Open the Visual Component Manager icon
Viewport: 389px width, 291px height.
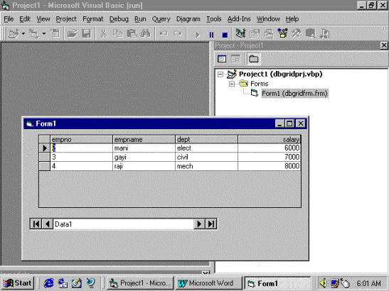[324, 33]
